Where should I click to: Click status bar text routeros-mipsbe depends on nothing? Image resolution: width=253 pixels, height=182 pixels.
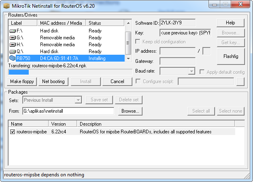44,175
